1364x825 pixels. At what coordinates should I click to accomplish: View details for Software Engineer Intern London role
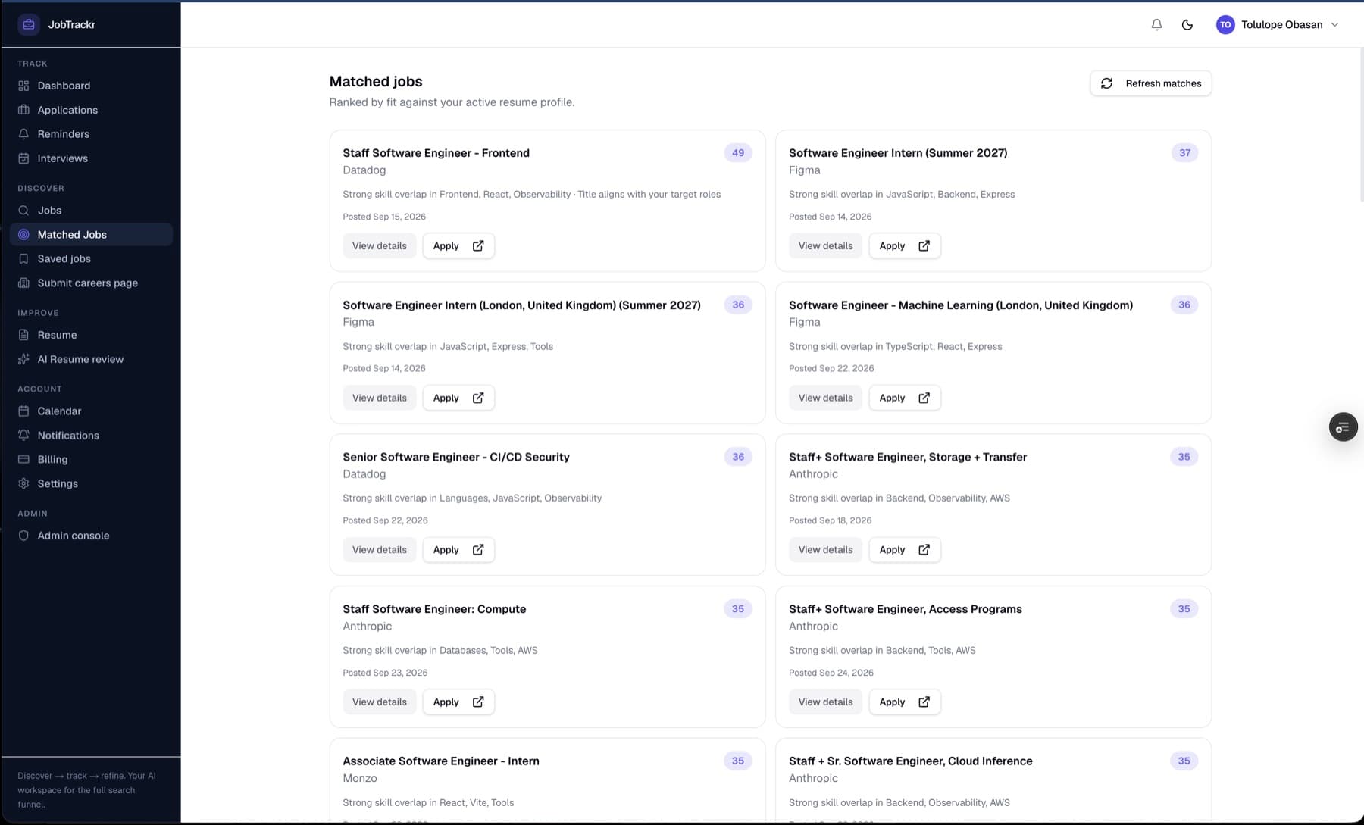tap(380, 398)
